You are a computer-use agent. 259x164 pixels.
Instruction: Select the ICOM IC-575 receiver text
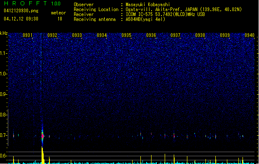165,14
